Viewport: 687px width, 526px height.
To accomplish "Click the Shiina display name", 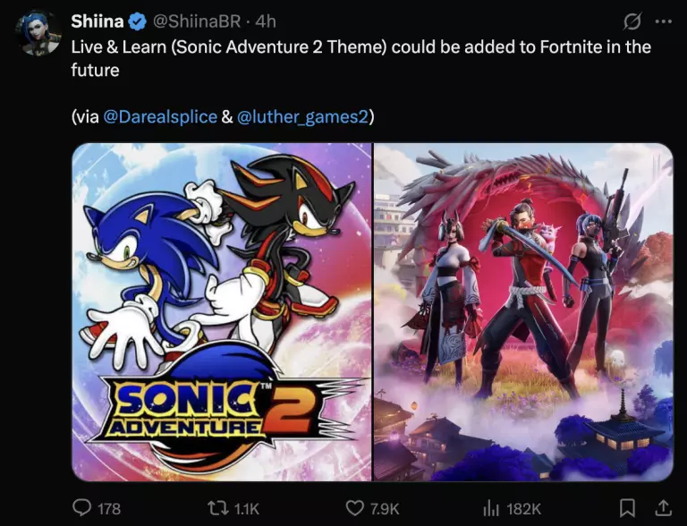I will coord(98,21).
